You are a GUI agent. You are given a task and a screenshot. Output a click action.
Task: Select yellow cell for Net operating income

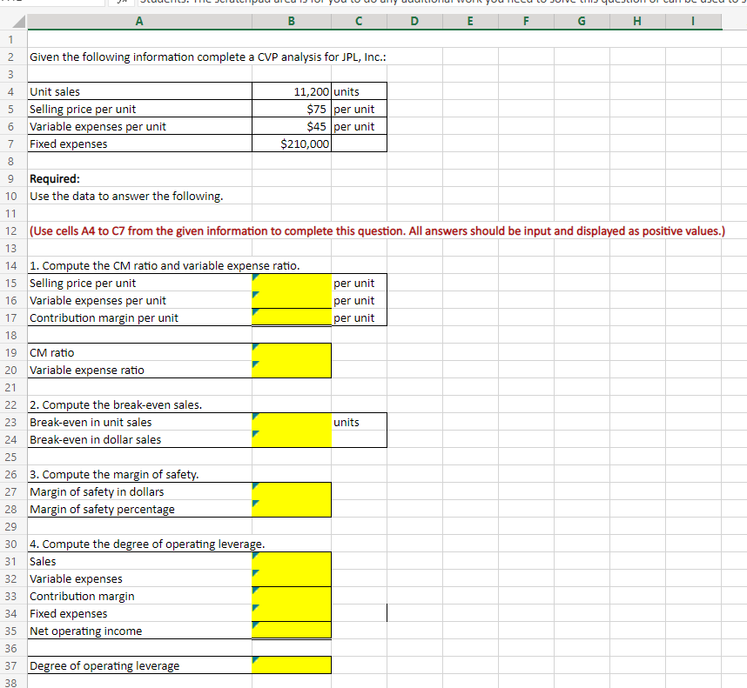(x=292, y=631)
